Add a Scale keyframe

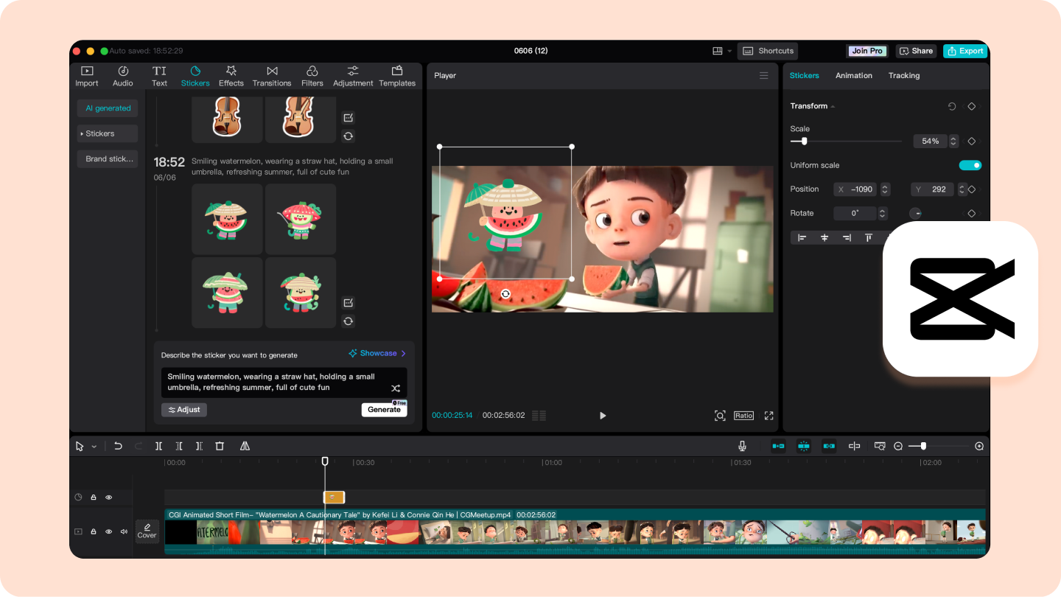[x=972, y=141]
